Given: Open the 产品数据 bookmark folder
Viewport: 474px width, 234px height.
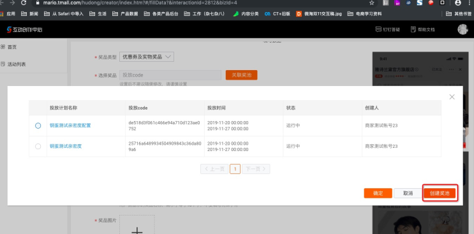Looking at the screenshot, I should click(125, 14).
